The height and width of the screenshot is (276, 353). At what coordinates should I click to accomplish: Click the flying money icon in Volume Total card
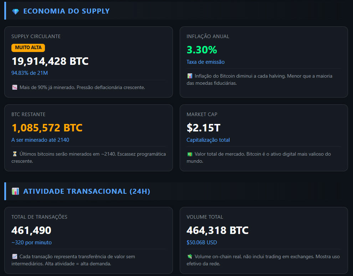(190, 257)
